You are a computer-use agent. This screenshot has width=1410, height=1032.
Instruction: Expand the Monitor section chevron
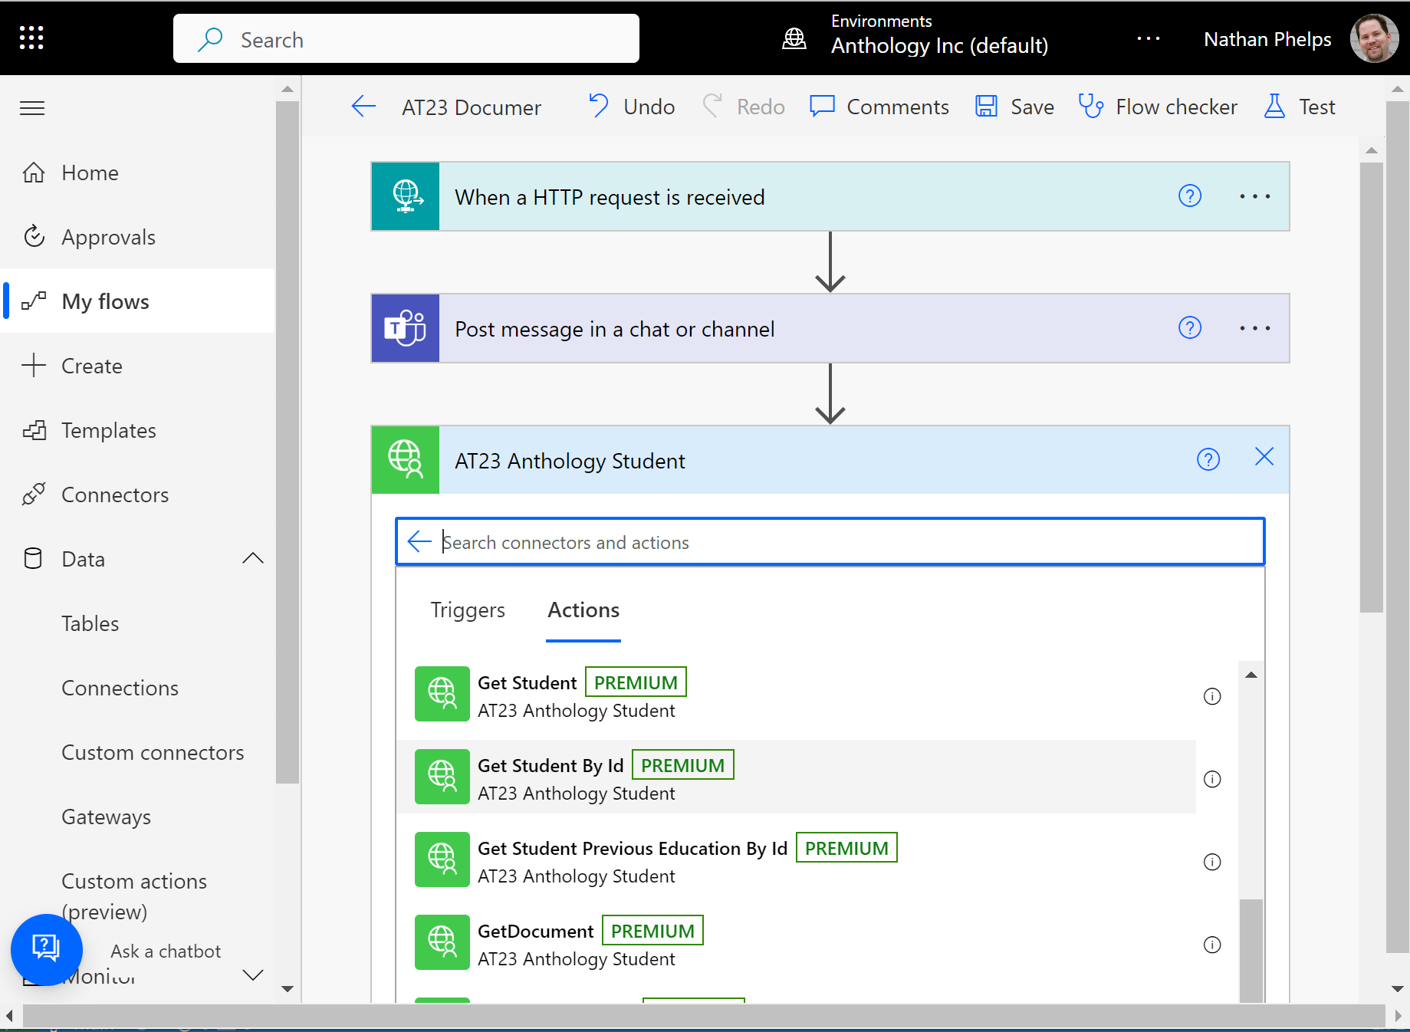(x=253, y=975)
